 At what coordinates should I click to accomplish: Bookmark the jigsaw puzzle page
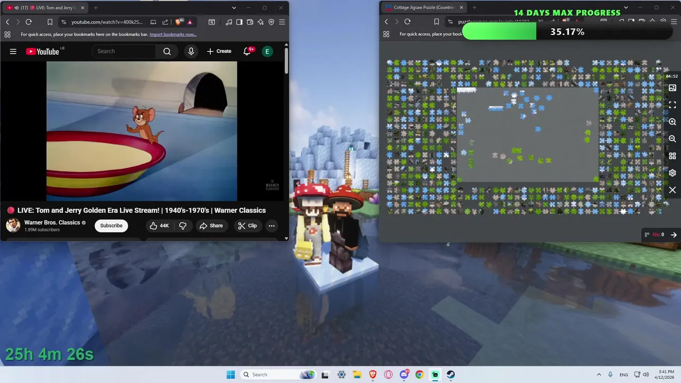pos(437,21)
